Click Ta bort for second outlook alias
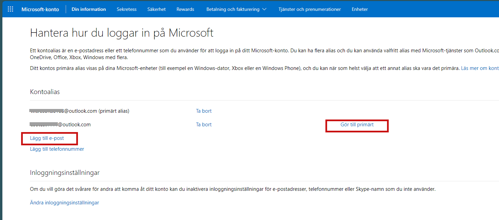 pos(204,125)
